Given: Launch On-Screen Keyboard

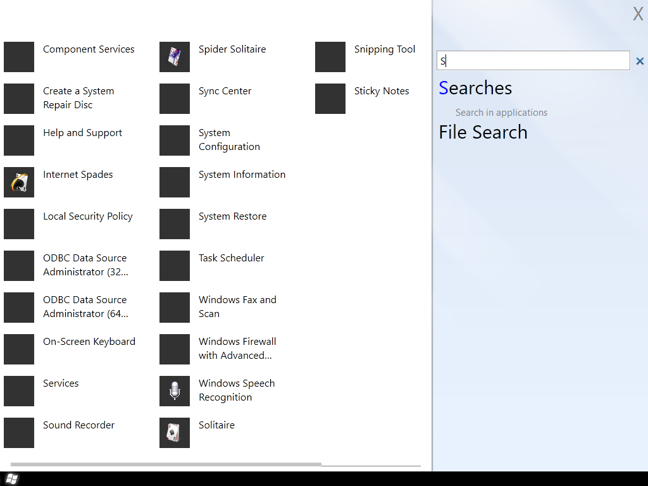Looking at the screenshot, I should point(89,342).
